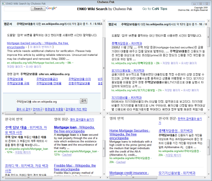Click bottom-right pane horizontal scroll right arrow

[x=205, y=177]
